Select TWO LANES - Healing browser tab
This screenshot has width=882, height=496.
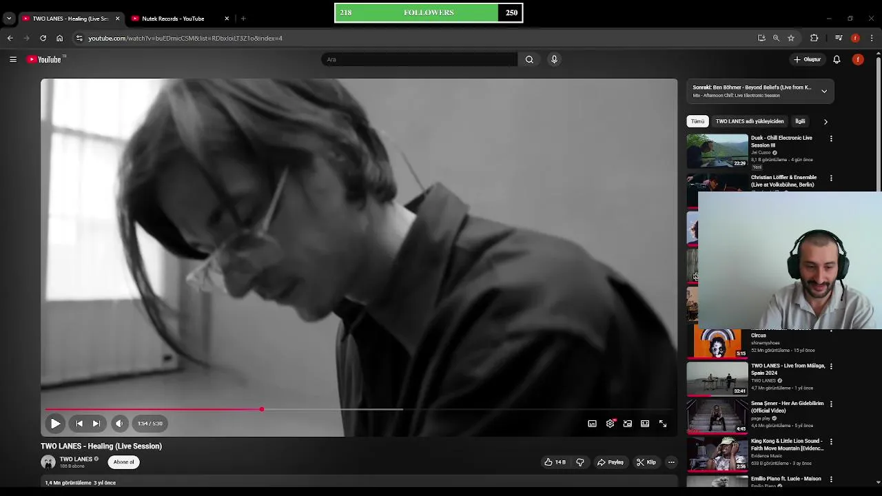[x=70, y=19]
